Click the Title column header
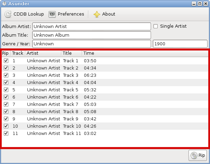The image size is (210, 164). coord(72,53)
